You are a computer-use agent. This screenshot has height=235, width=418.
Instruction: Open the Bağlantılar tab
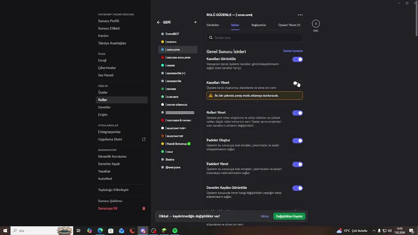pyautogui.click(x=259, y=25)
